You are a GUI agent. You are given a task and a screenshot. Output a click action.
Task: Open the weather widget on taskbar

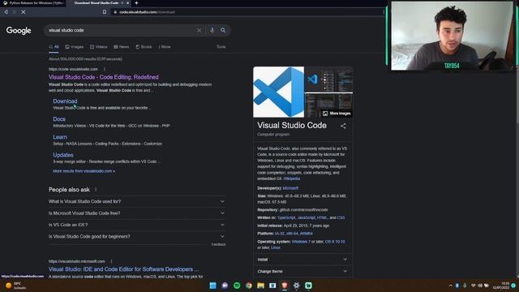click(15, 286)
